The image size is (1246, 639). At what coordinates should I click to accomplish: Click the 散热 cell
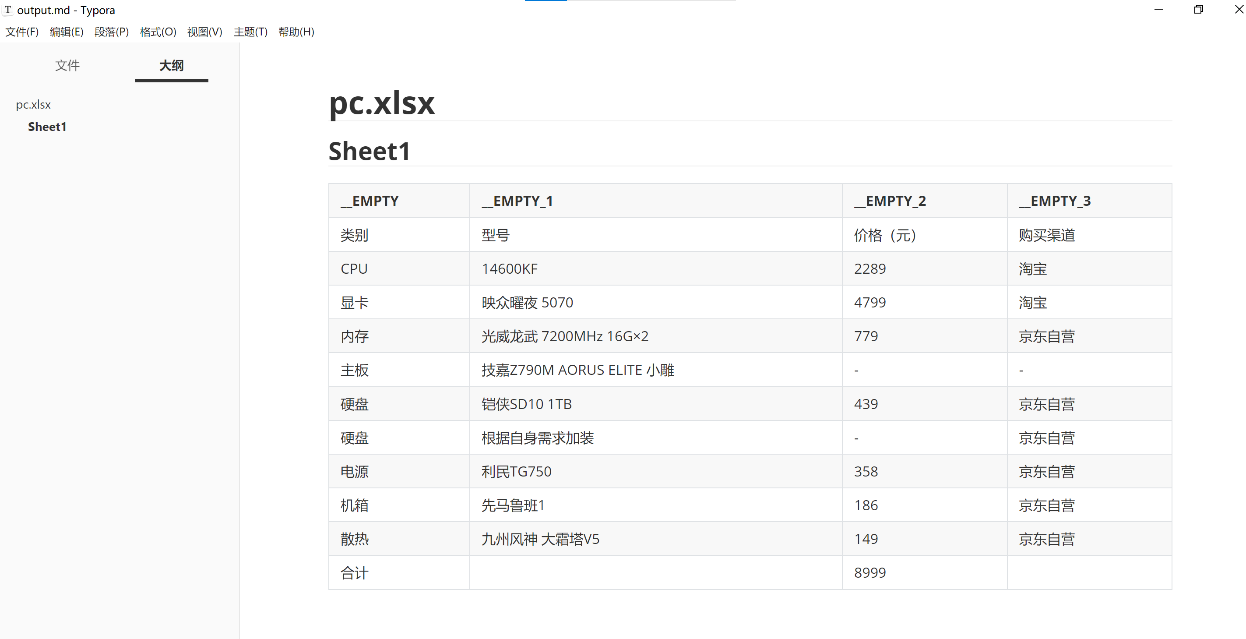(400, 539)
